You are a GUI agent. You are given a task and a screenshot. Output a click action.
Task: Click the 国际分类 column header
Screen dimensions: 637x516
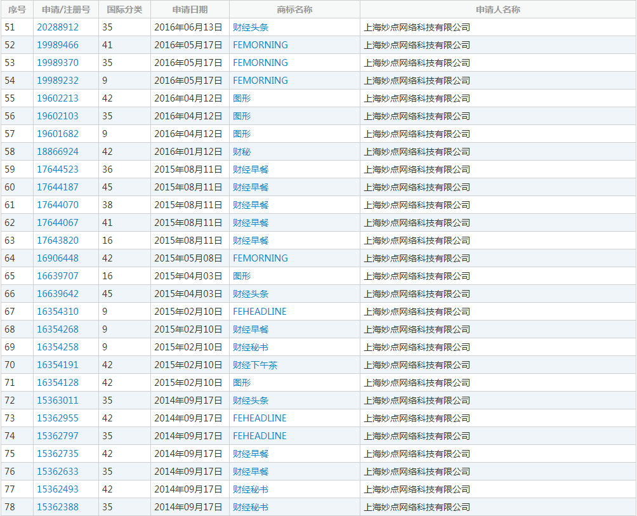[124, 10]
